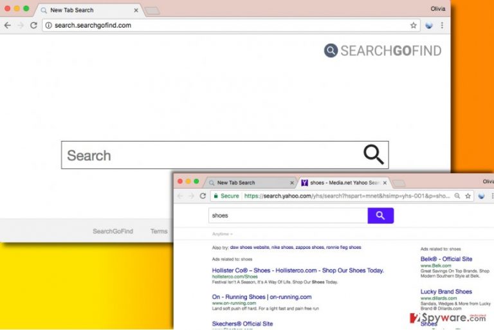
Task: Expand the Anytime filter dropdown
Action: tap(223, 234)
